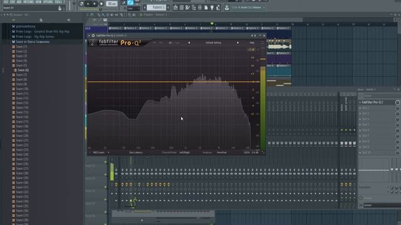Viewport: 401px width, 225px height.
Task: Open the TOOLS menu
Action: [x=58, y=2]
